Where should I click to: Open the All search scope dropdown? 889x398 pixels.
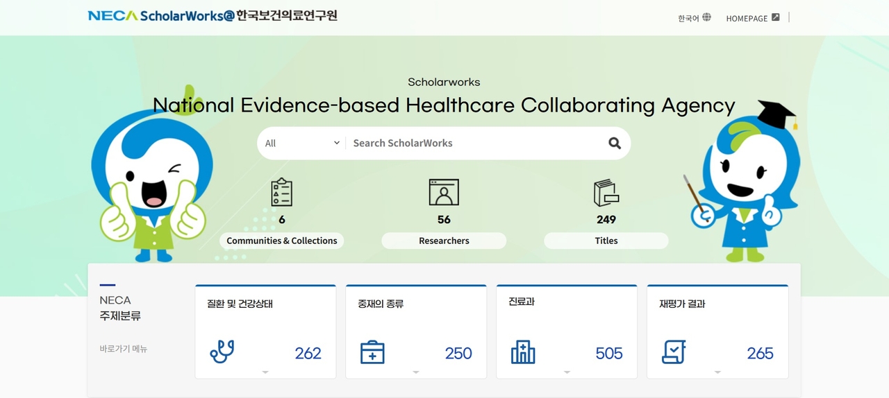point(302,144)
